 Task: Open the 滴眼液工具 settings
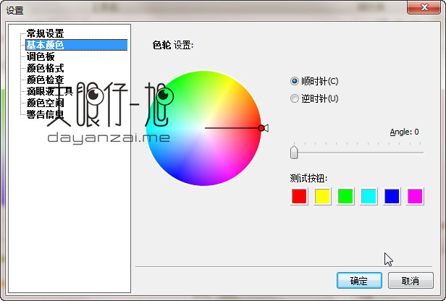(49, 91)
